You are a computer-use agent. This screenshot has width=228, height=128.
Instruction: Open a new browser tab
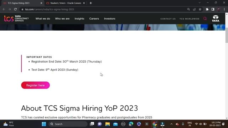pyautogui.click(x=91, y=3)
